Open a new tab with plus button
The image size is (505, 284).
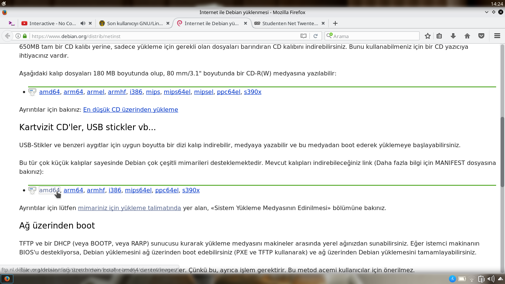335,23
